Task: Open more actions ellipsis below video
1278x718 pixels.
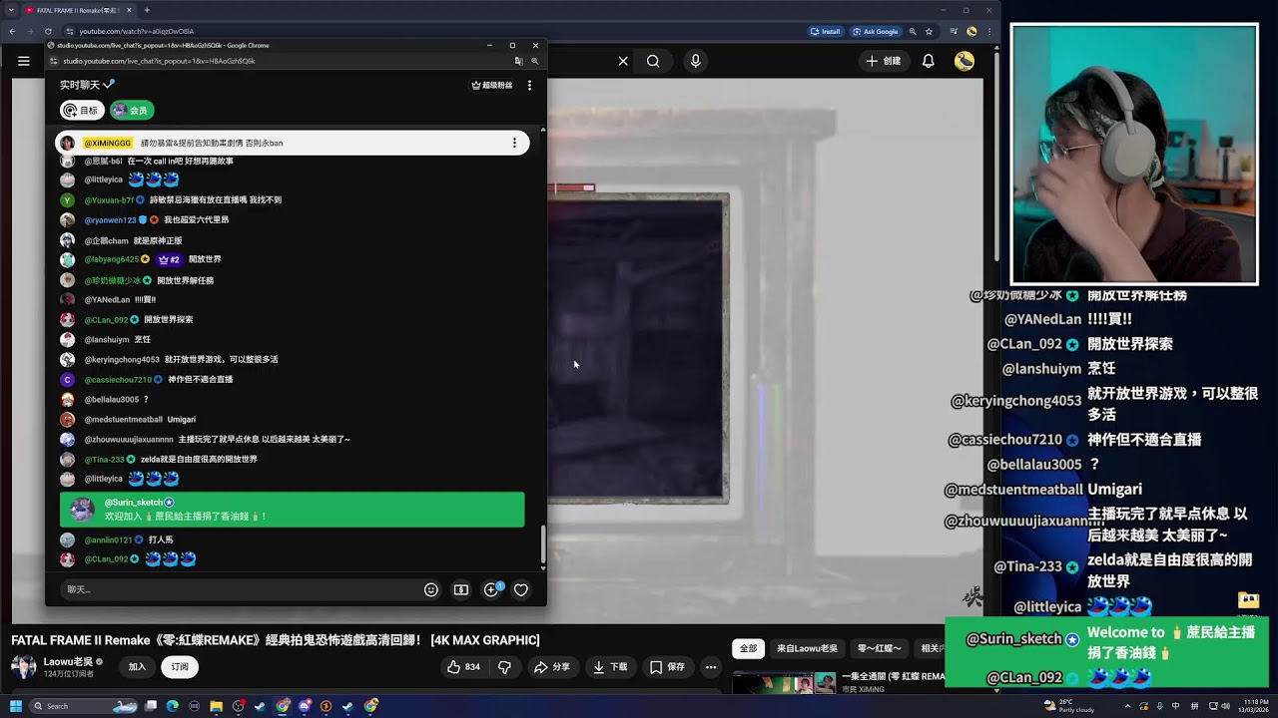Action: [711, 667]
